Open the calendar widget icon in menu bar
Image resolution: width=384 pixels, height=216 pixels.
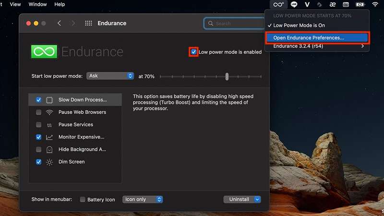[346, 4]
